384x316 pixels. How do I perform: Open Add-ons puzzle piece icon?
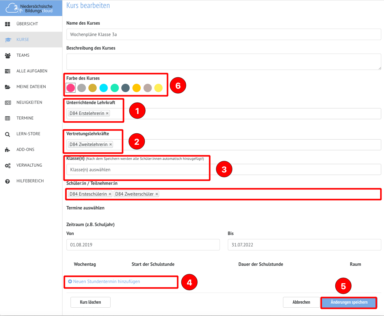[x=8, y=150]
